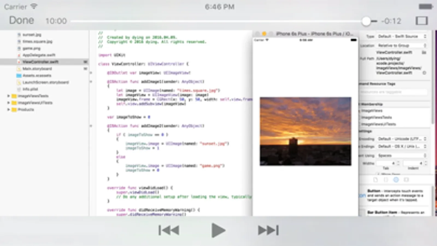Tap the Wi-Fi status icon
Image resolution: width=437 pixels, height=246 pixels.
[x=34, y=6]
